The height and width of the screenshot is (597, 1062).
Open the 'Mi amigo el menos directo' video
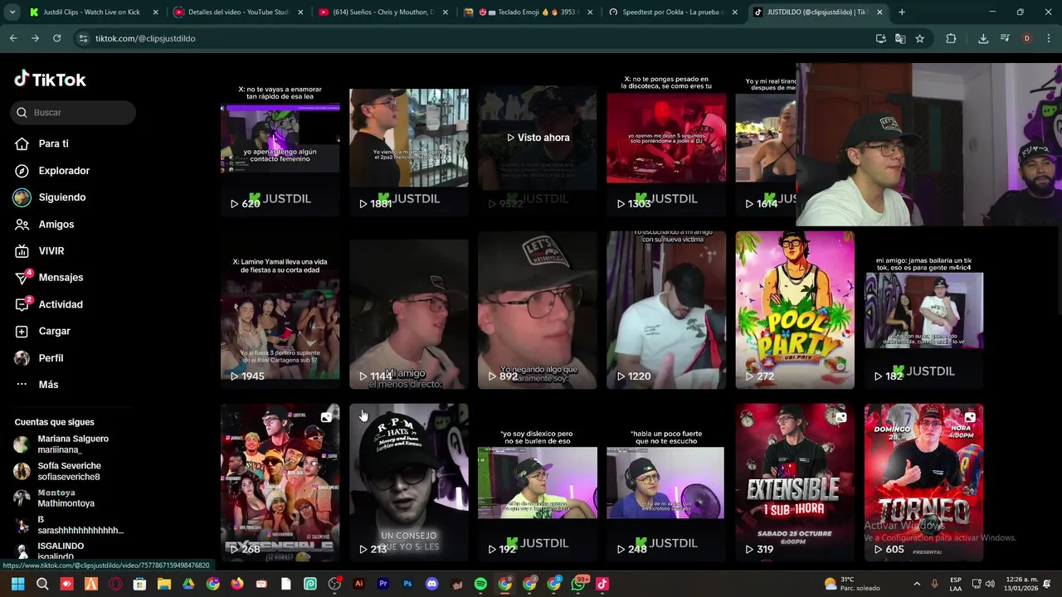(408, 310)
